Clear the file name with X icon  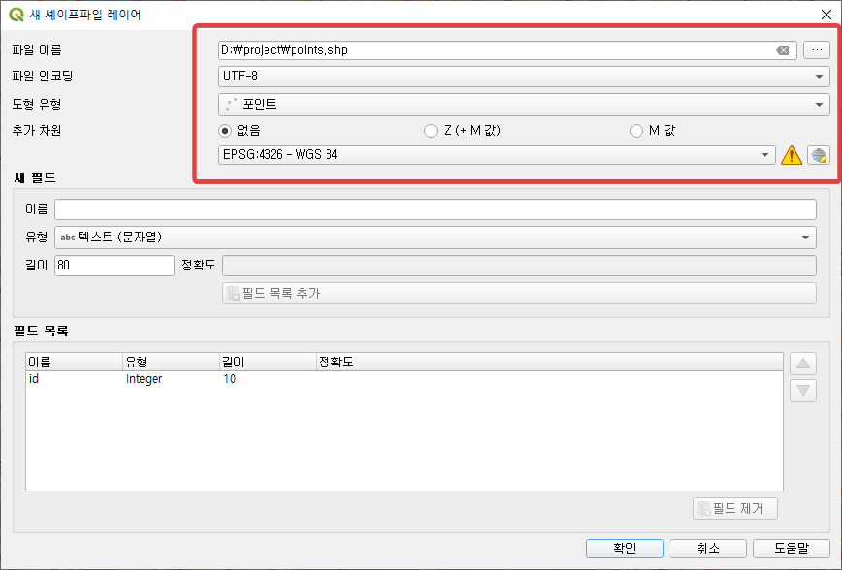[x=783, y=50]
